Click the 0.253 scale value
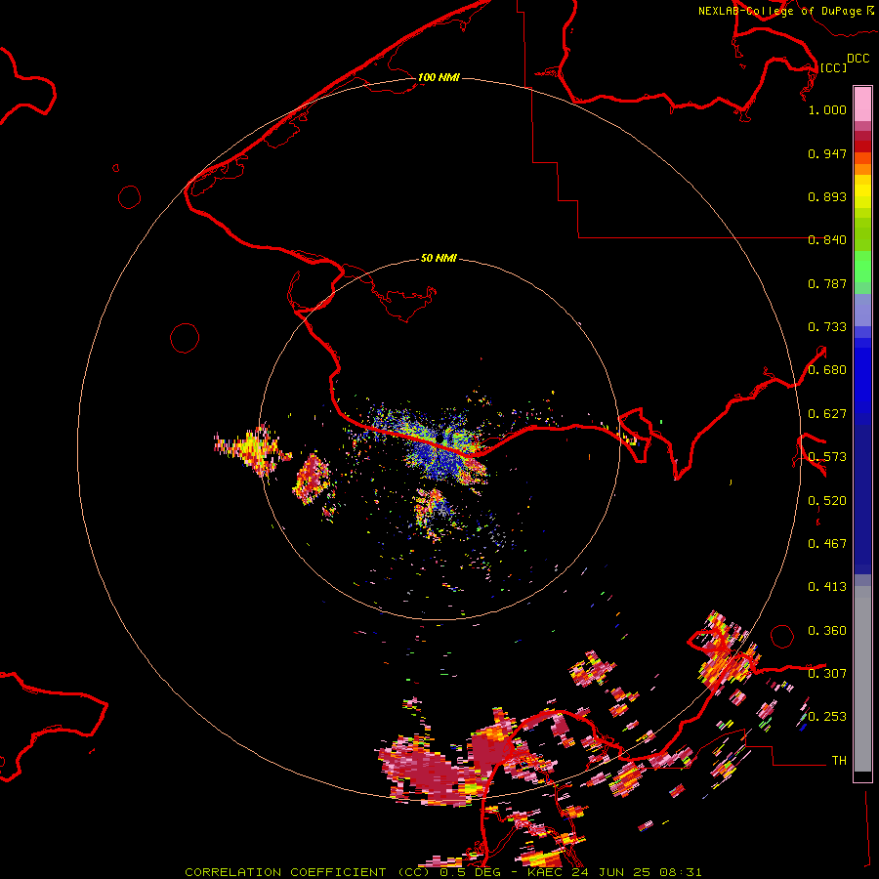 click(827, 717)
